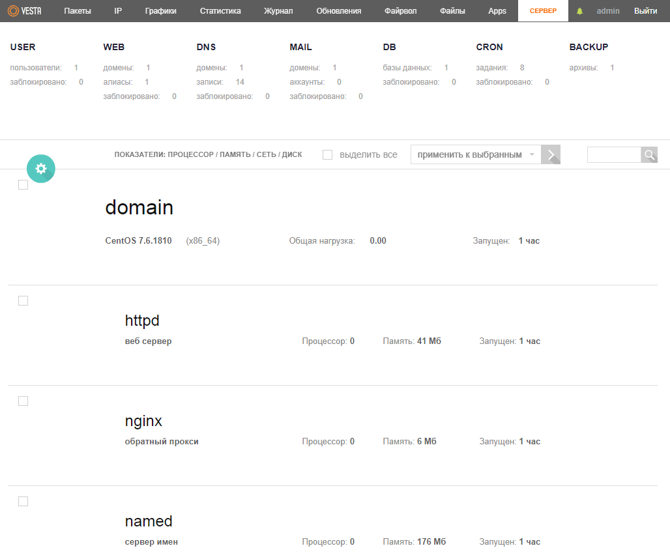Screen dimensions: 670x559
Task: Tick the nginx service checkbox
Action: click(x=23, y=401)
